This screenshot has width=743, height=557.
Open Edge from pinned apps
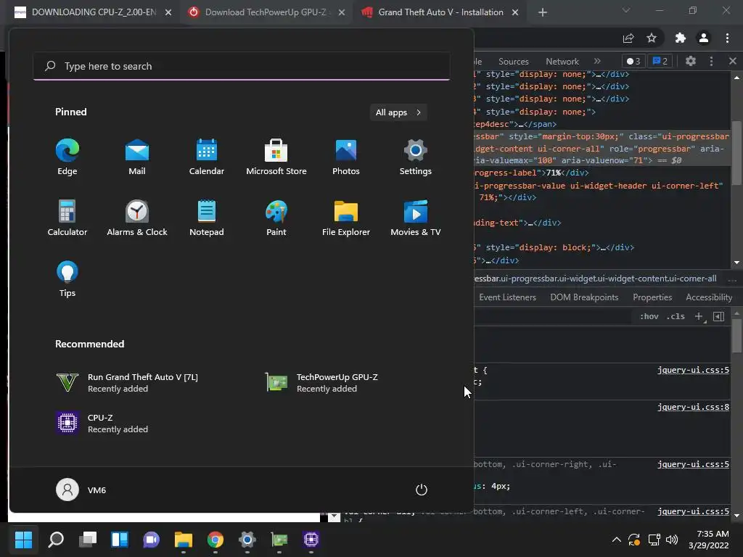pyautogui.click(x=67, y=157)
